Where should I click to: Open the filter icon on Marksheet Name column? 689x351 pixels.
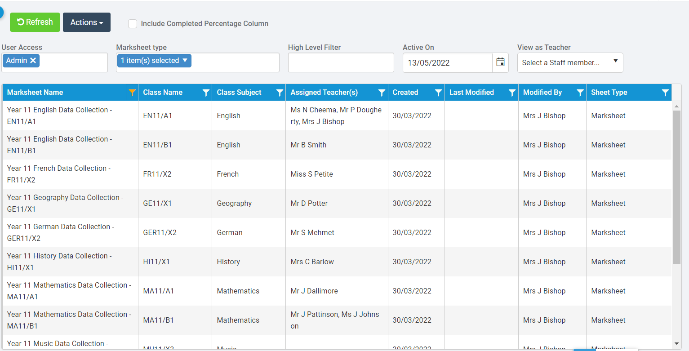132,92
